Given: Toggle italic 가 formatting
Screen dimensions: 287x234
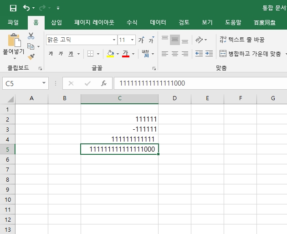Looking at the screenshot, I should pyautogui.click(x=61, y=54).
